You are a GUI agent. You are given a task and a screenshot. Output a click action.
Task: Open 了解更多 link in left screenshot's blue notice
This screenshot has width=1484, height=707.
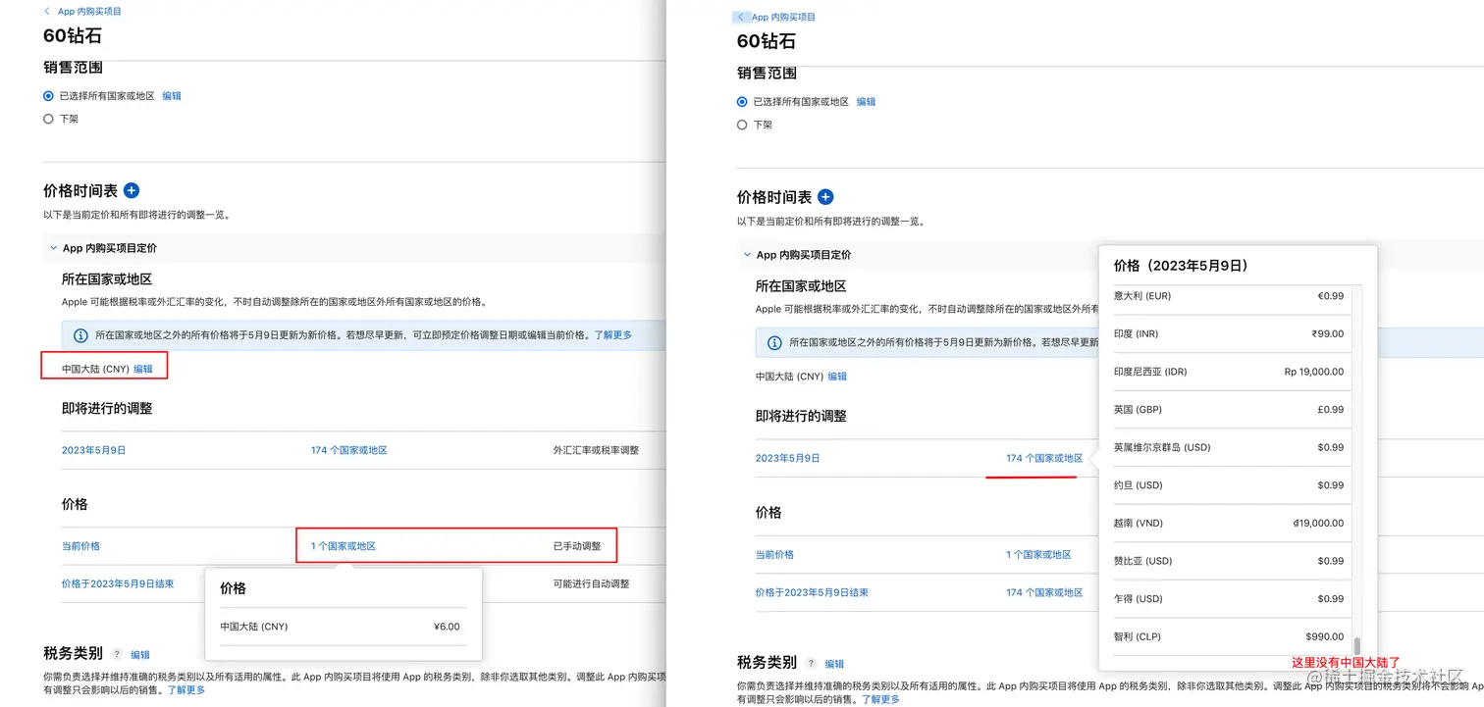[x=613, y=335]
